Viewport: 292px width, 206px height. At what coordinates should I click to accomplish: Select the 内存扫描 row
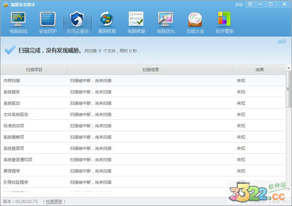(x=143, y=81)
